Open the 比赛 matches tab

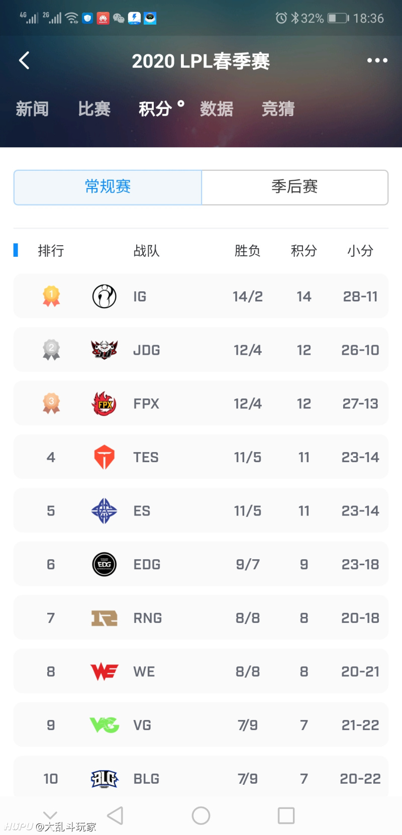[x=94, y=109]
